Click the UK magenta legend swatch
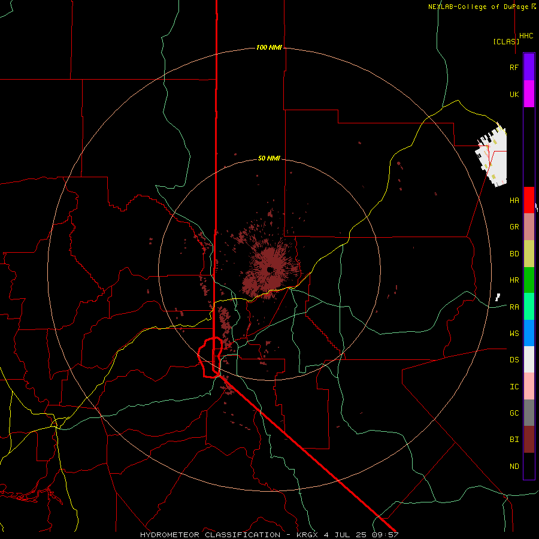 click(x=529, y=94)
